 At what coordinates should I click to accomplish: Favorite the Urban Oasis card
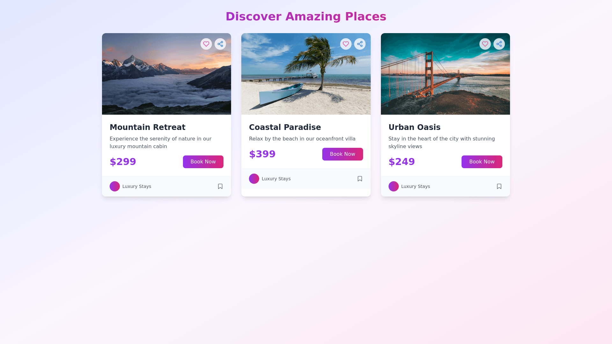[485, 44]
